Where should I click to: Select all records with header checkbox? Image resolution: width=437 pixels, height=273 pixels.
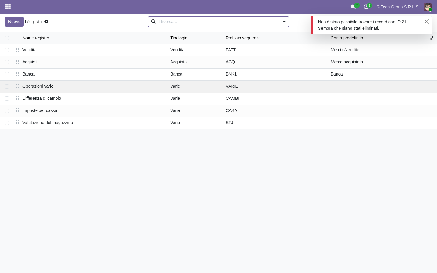click(7, 38)
